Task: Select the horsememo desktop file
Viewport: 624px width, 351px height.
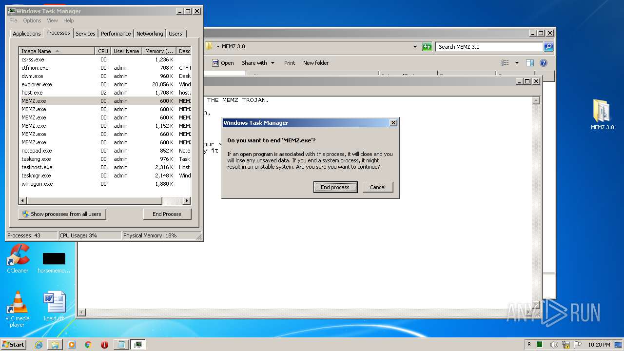Action: (54, 263)
